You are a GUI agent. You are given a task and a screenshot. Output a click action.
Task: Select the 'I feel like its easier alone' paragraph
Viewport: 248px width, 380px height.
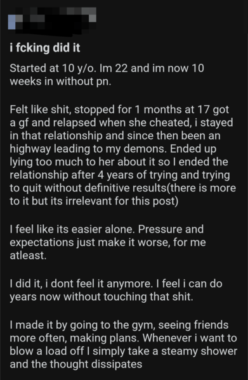click(108, 243)
